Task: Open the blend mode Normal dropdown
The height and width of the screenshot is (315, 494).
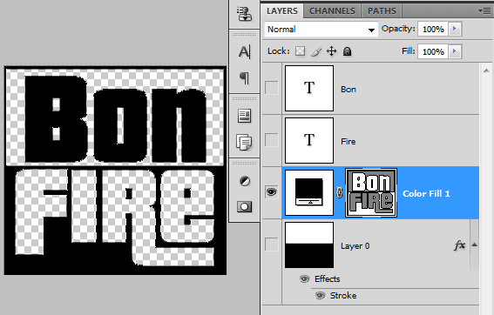Action: 321,30
